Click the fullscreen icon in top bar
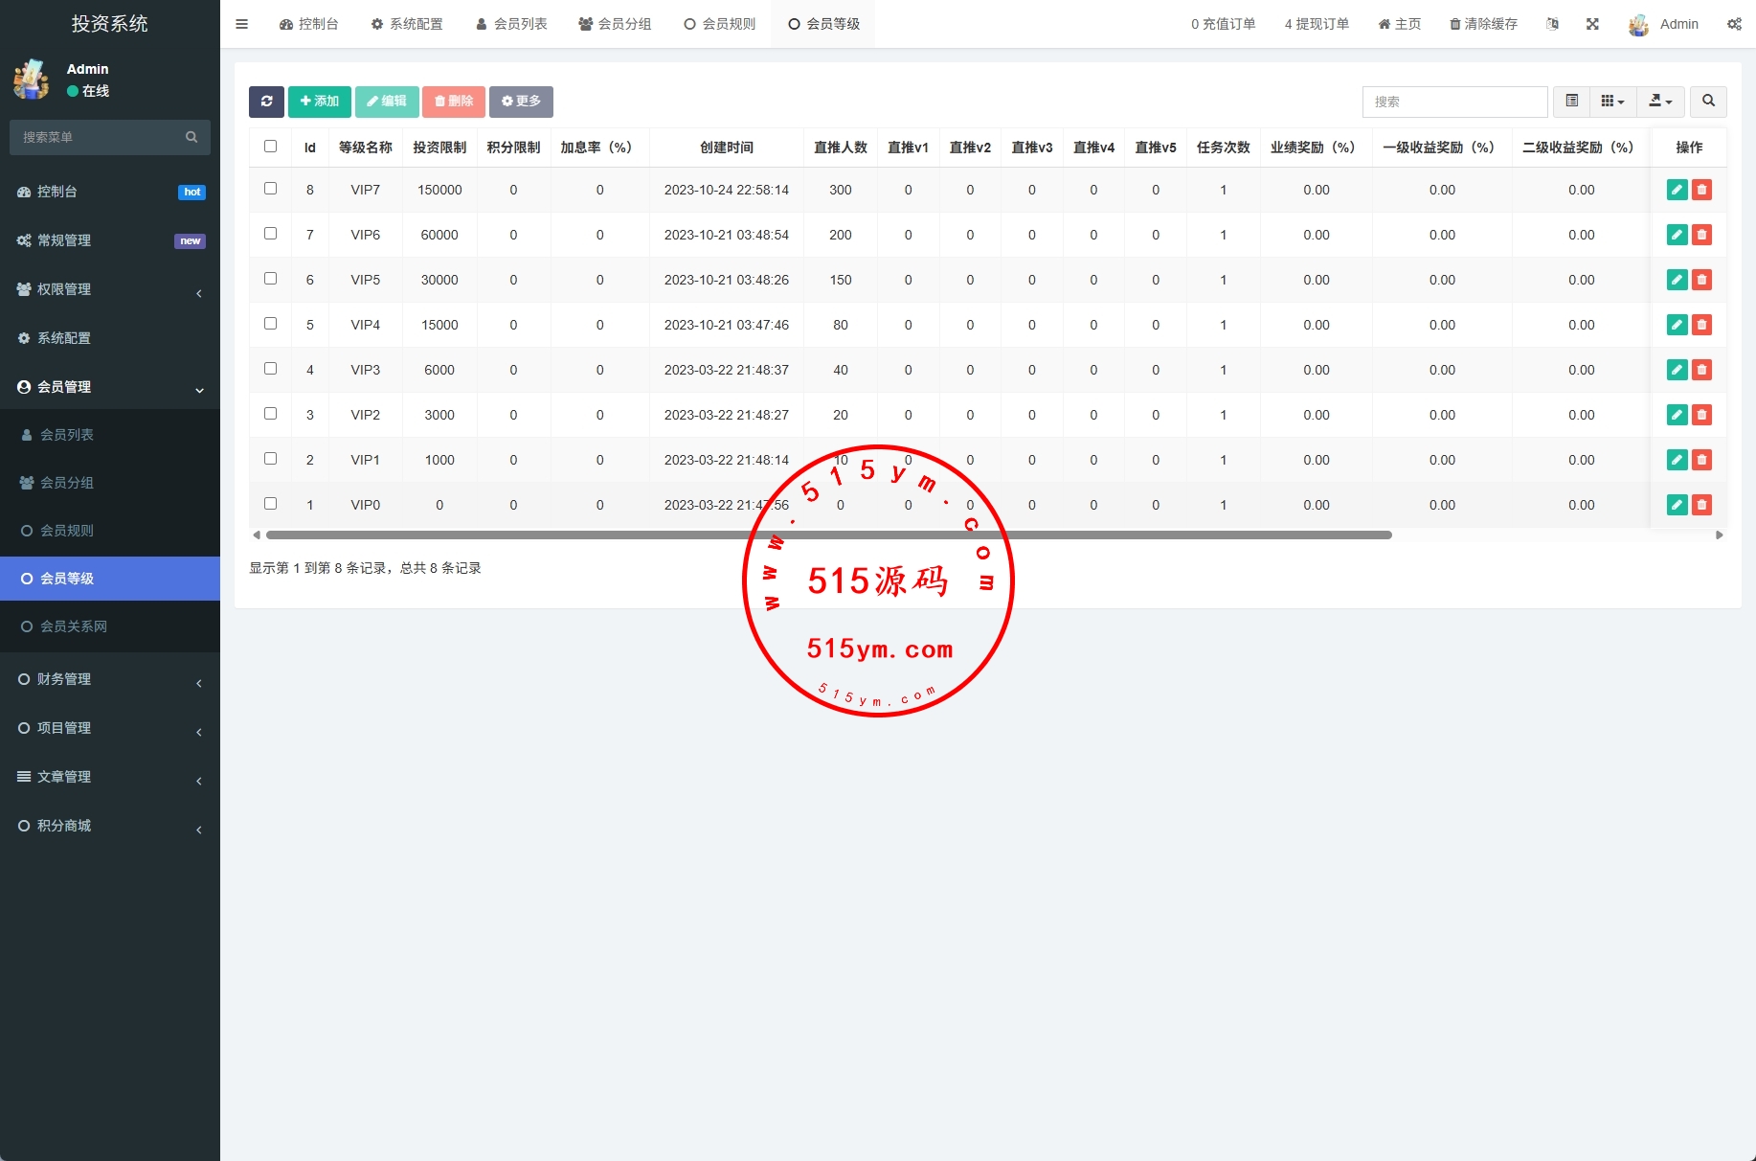1756x1161 pixels. pyautogui.click(x=1592, y=24)
